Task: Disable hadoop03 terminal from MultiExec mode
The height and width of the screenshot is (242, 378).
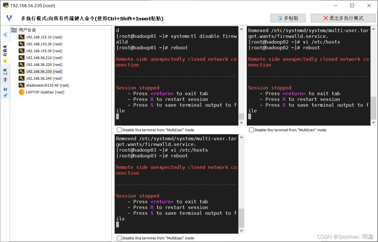Action: point(119,238)
